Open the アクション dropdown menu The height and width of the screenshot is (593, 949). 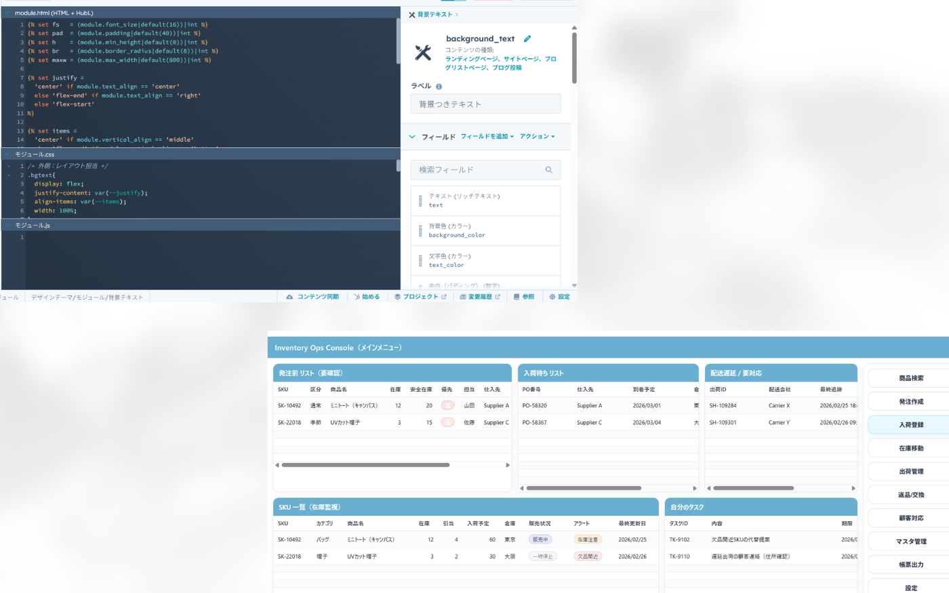(537, 137)
